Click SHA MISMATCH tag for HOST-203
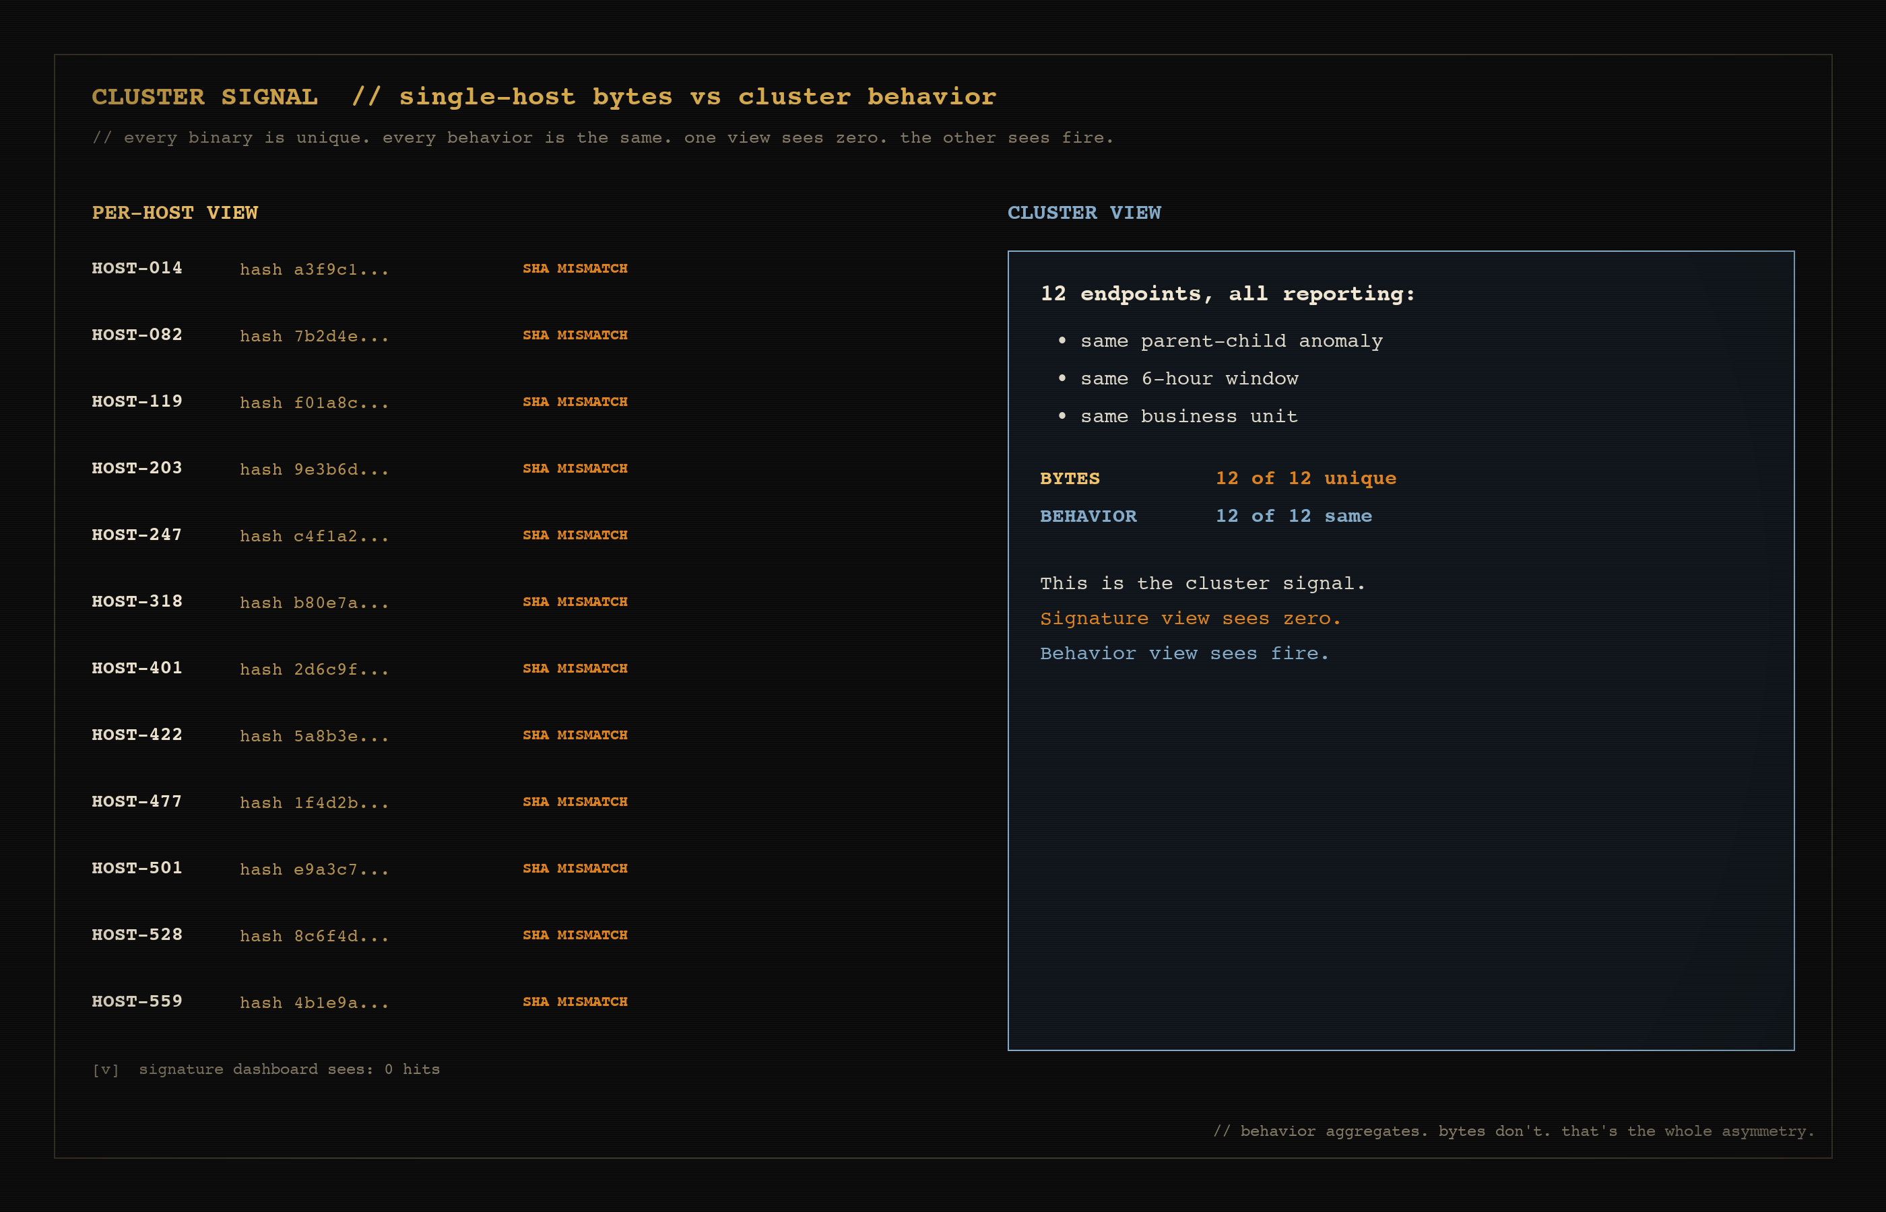 tap(575, 468)
